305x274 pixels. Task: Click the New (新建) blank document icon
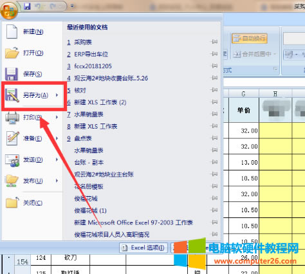point(12,32)
